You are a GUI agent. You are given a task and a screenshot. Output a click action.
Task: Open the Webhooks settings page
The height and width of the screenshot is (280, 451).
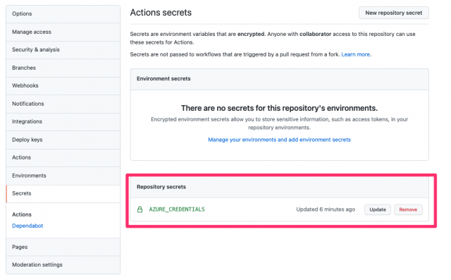pos(63,86)
